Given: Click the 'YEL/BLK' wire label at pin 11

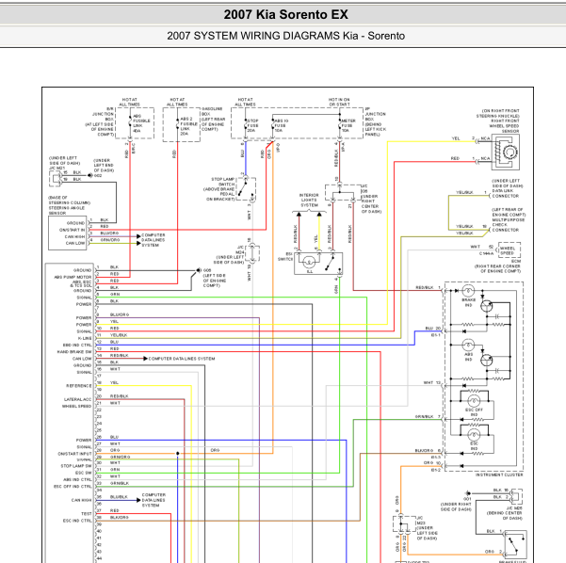Looking at the screenshot, I should 119,335.
